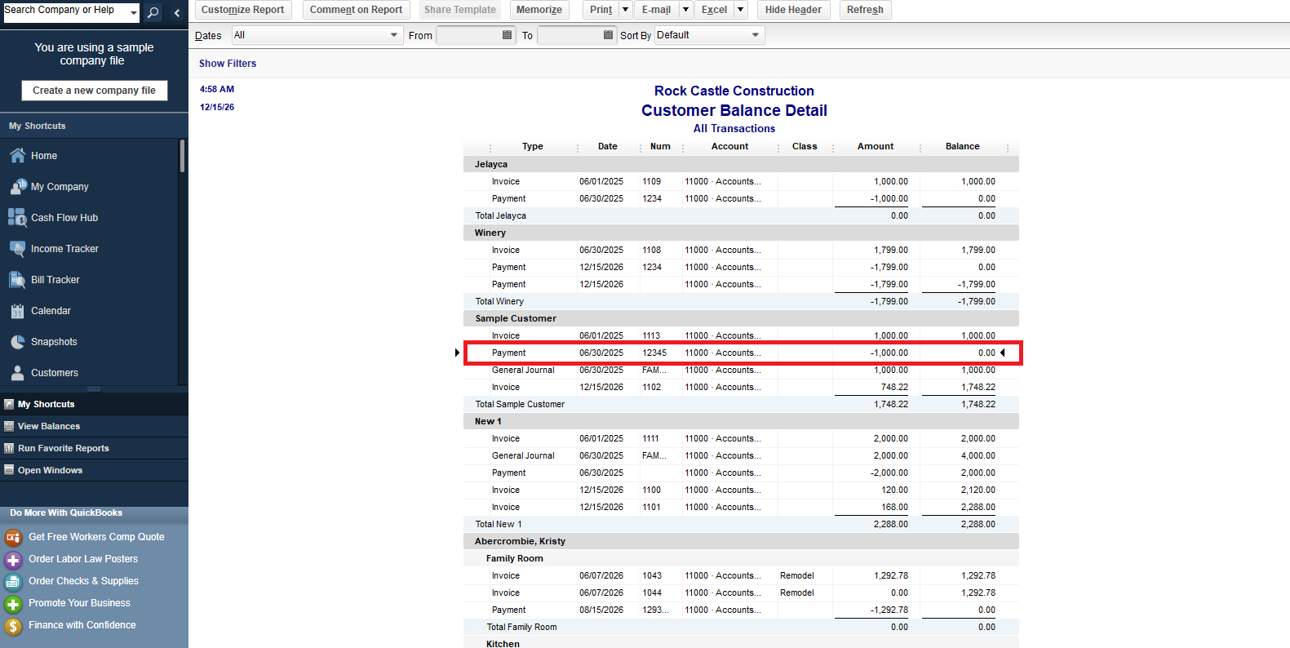Viewport: 1290px width, 648px height.
Task: Open the From date calendar picker
Action: click(507, 35)
